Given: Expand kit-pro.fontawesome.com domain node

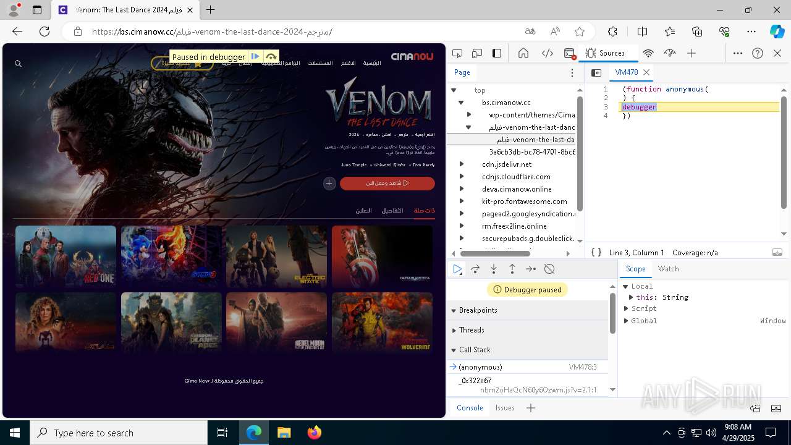Looking at the screenshot, I should click(x=461, y=201).
